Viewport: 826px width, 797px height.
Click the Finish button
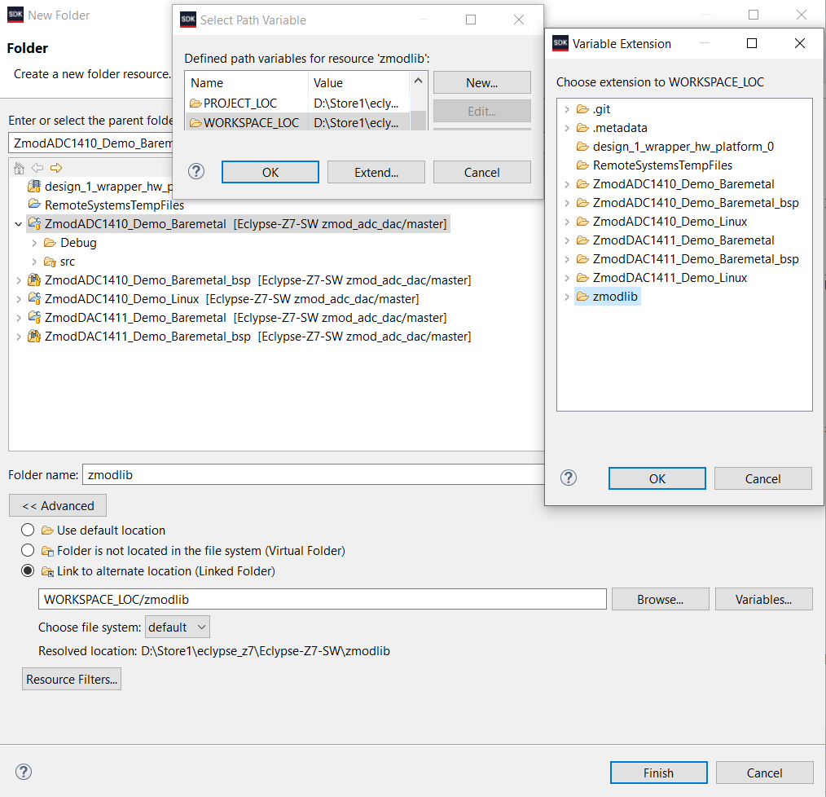[658, 773]
